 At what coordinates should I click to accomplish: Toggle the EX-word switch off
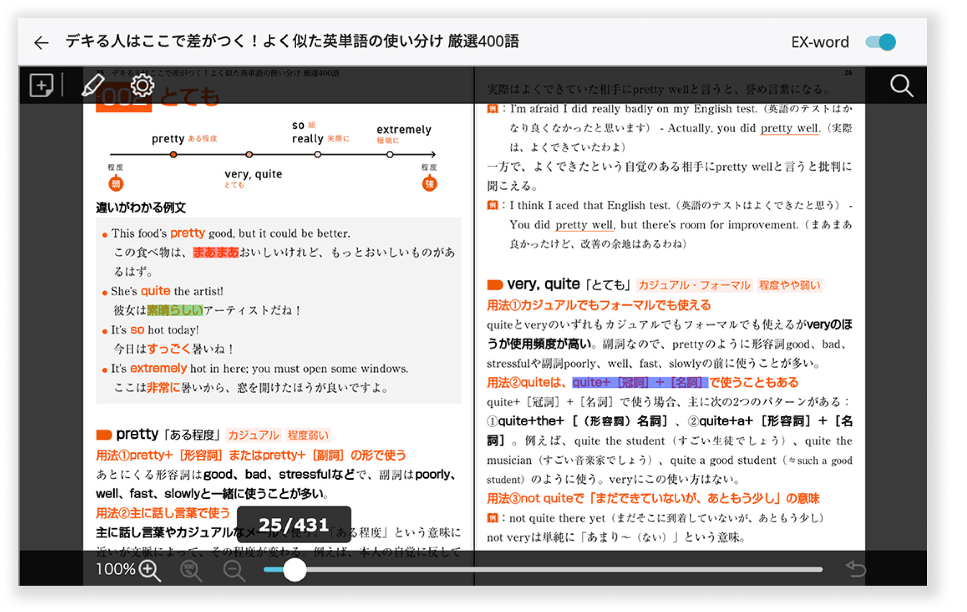(x=881, y=42)
